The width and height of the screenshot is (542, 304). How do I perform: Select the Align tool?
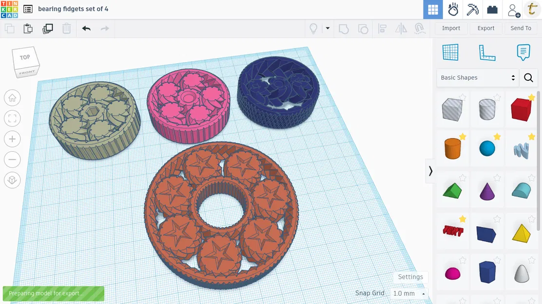point(383,29)
